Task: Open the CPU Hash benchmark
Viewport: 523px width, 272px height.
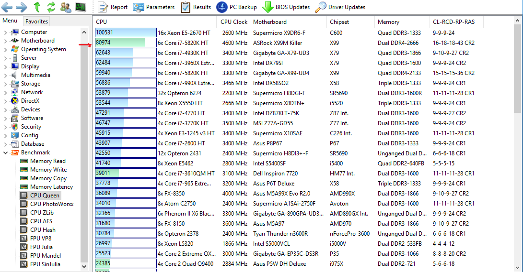Action: [43, 230]
